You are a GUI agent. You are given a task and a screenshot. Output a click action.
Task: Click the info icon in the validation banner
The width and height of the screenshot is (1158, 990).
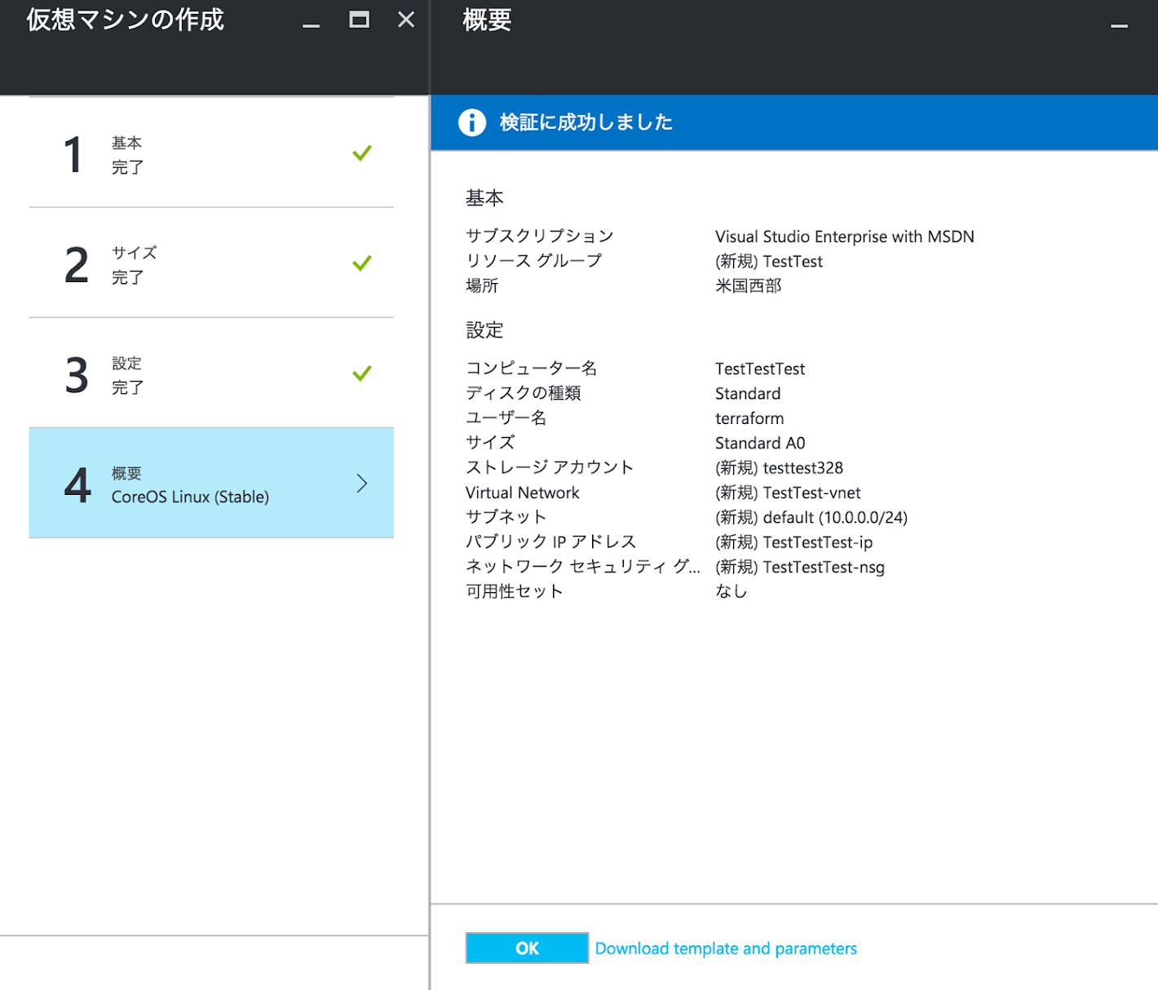click(471, 122)
